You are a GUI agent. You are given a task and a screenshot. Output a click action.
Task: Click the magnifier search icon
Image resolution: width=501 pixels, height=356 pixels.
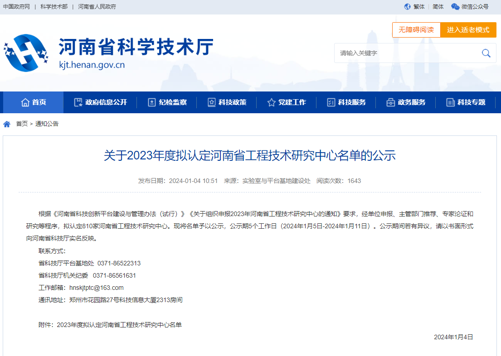tap(486, 53)
